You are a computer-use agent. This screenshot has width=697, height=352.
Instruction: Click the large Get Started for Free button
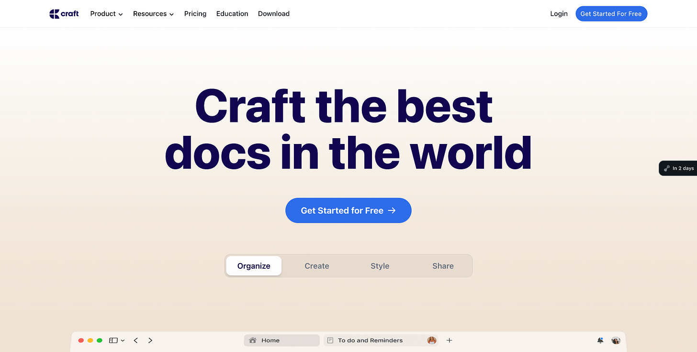[348, 210]
